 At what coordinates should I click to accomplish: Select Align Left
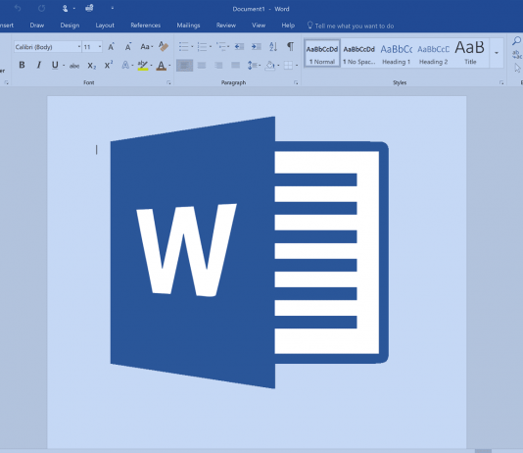coord(184,65)
